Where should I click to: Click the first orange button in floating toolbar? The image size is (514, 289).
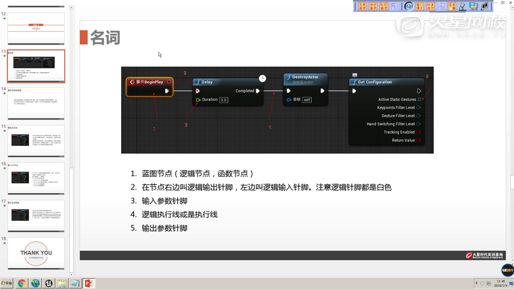(363, 6)
